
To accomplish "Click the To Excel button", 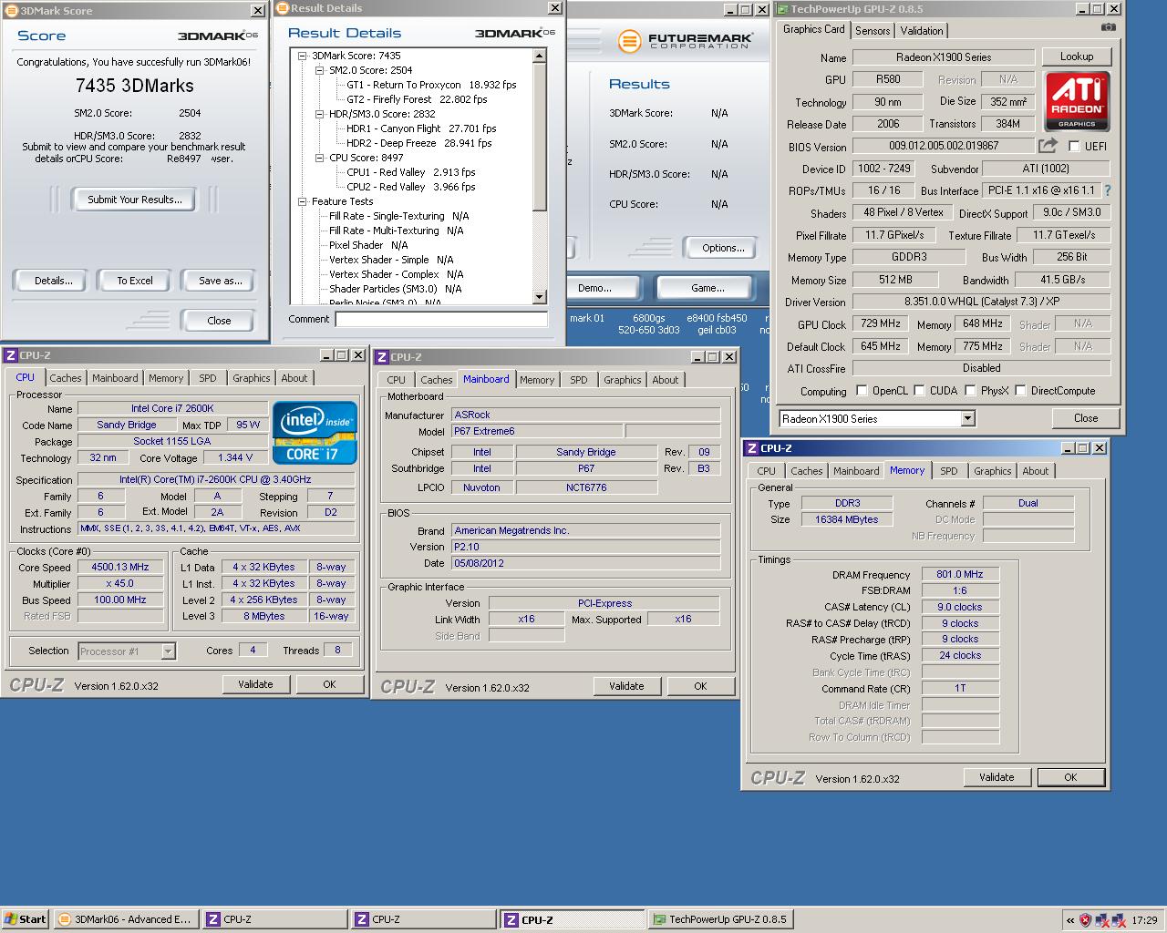I will 135,281.
